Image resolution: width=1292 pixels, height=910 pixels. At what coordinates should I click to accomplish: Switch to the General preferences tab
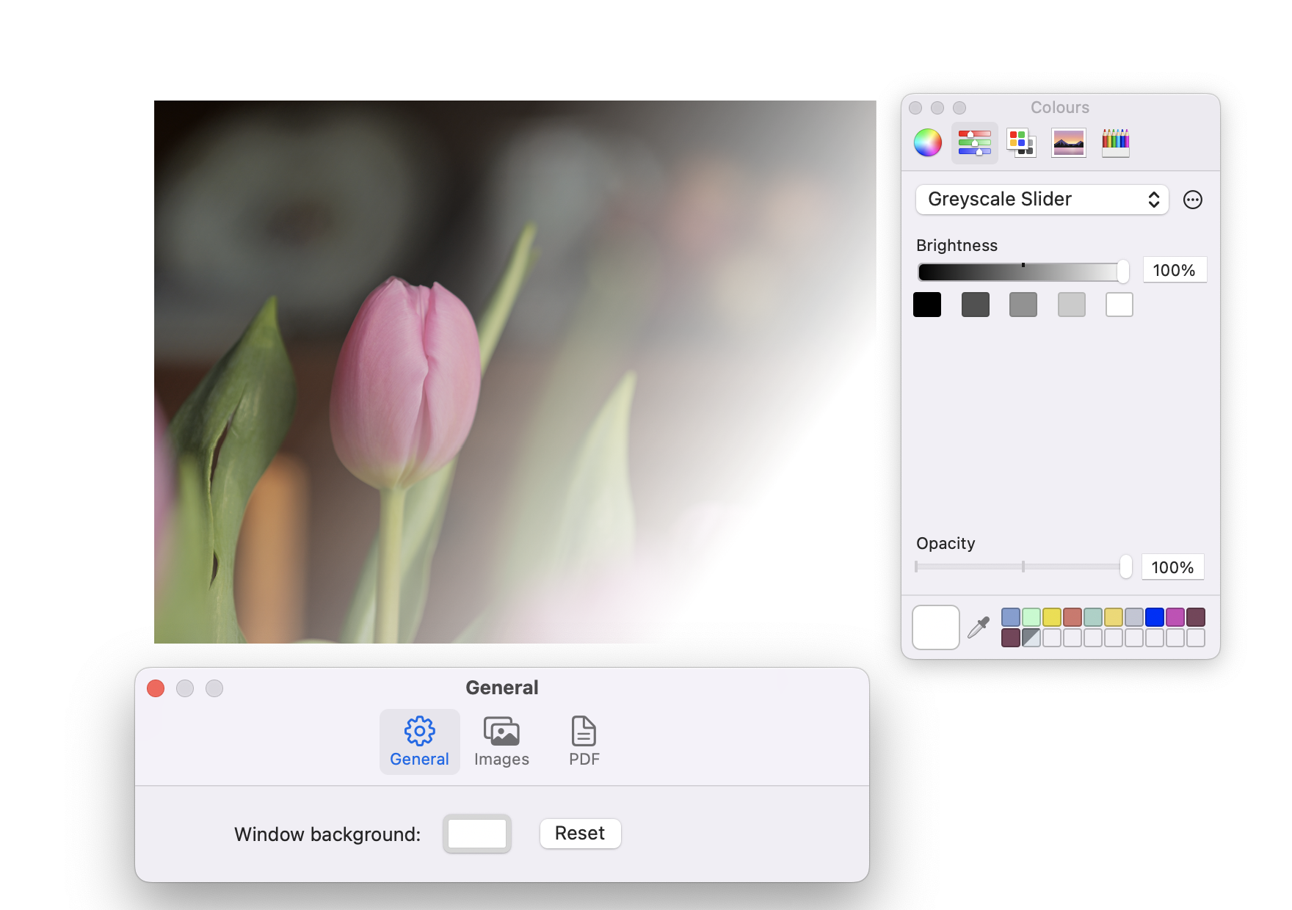pos(419,741)
